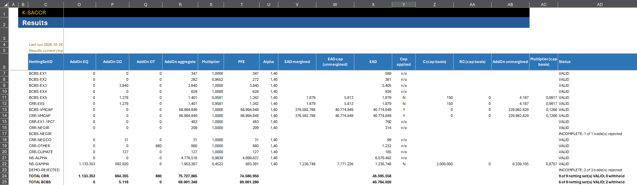Image resolution: width=637 pixels, height=185 pixels.
Task: Select the BCBS-EX1 netting set cell
Action: [x=46, y=73]
